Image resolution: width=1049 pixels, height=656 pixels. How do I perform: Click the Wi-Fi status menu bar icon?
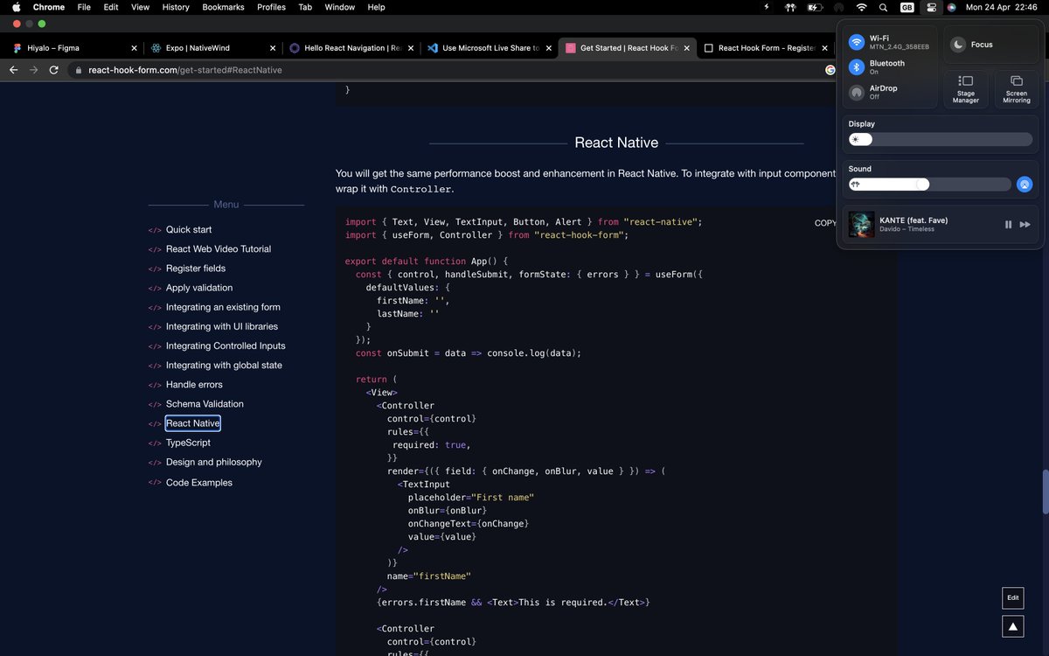click(x=861, y=7)
